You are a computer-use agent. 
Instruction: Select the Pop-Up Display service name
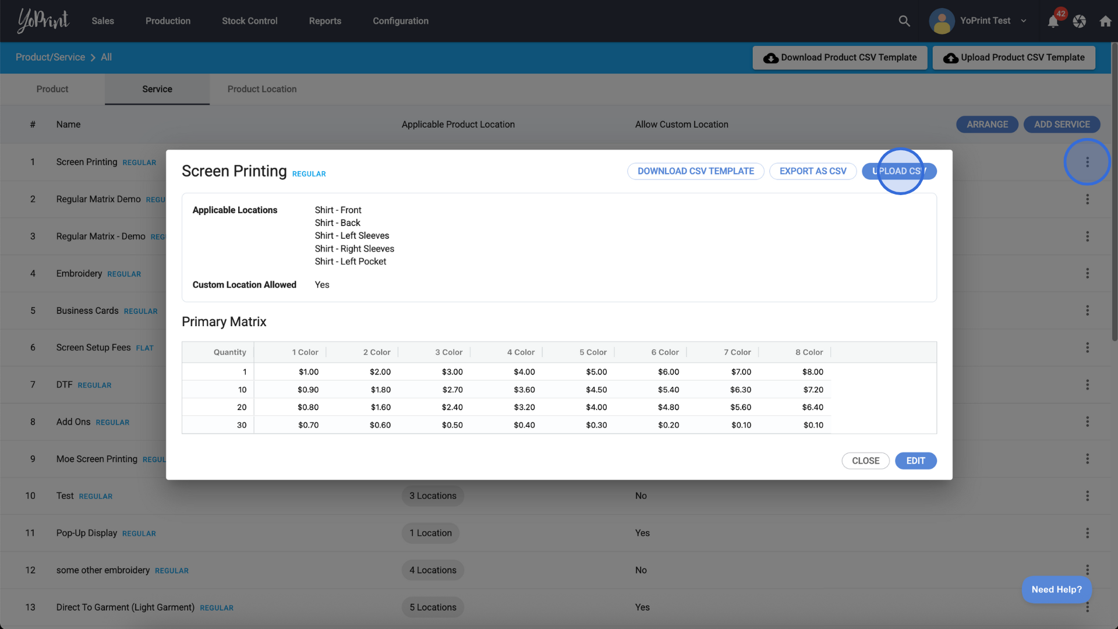tap(87, 533)
